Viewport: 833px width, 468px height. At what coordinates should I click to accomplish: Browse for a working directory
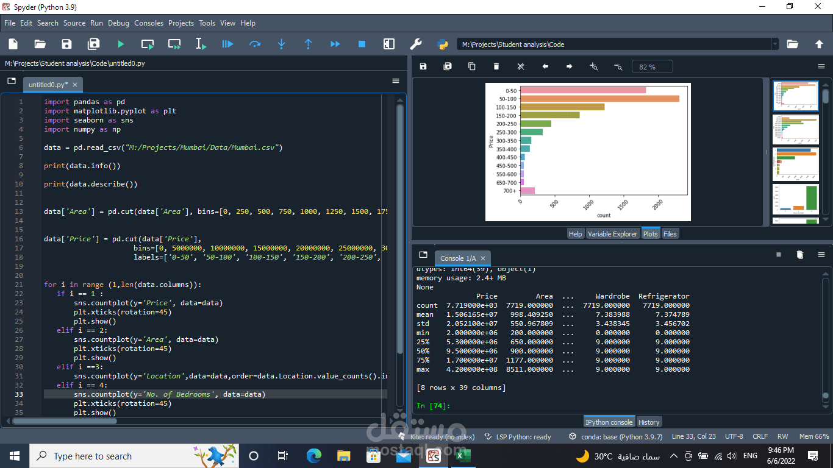click(x=793, y=44)
